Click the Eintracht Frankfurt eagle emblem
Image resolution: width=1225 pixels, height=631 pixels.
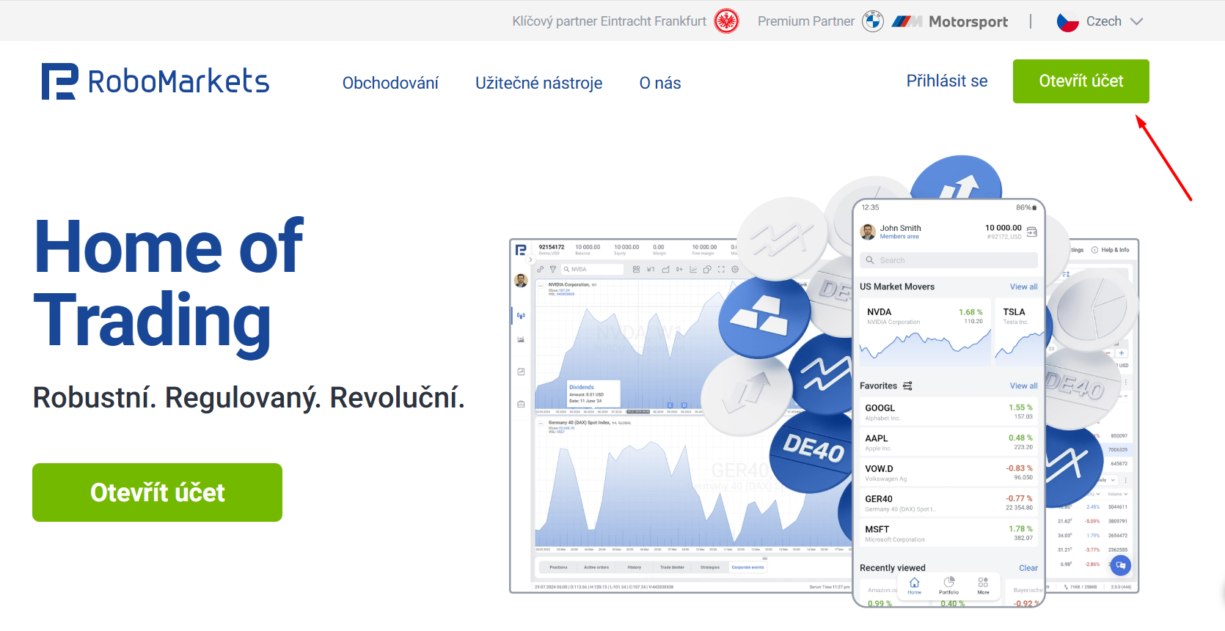click(x=726, y=21)
